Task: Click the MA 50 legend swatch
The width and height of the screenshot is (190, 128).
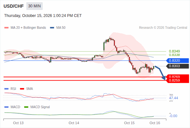Action: (x=52, y=28)
